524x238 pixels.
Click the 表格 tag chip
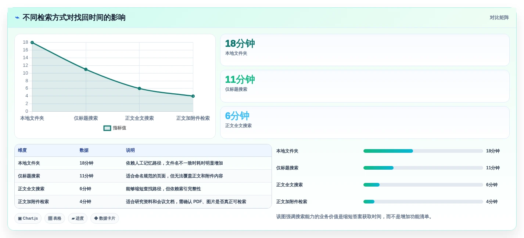point(55,219)
